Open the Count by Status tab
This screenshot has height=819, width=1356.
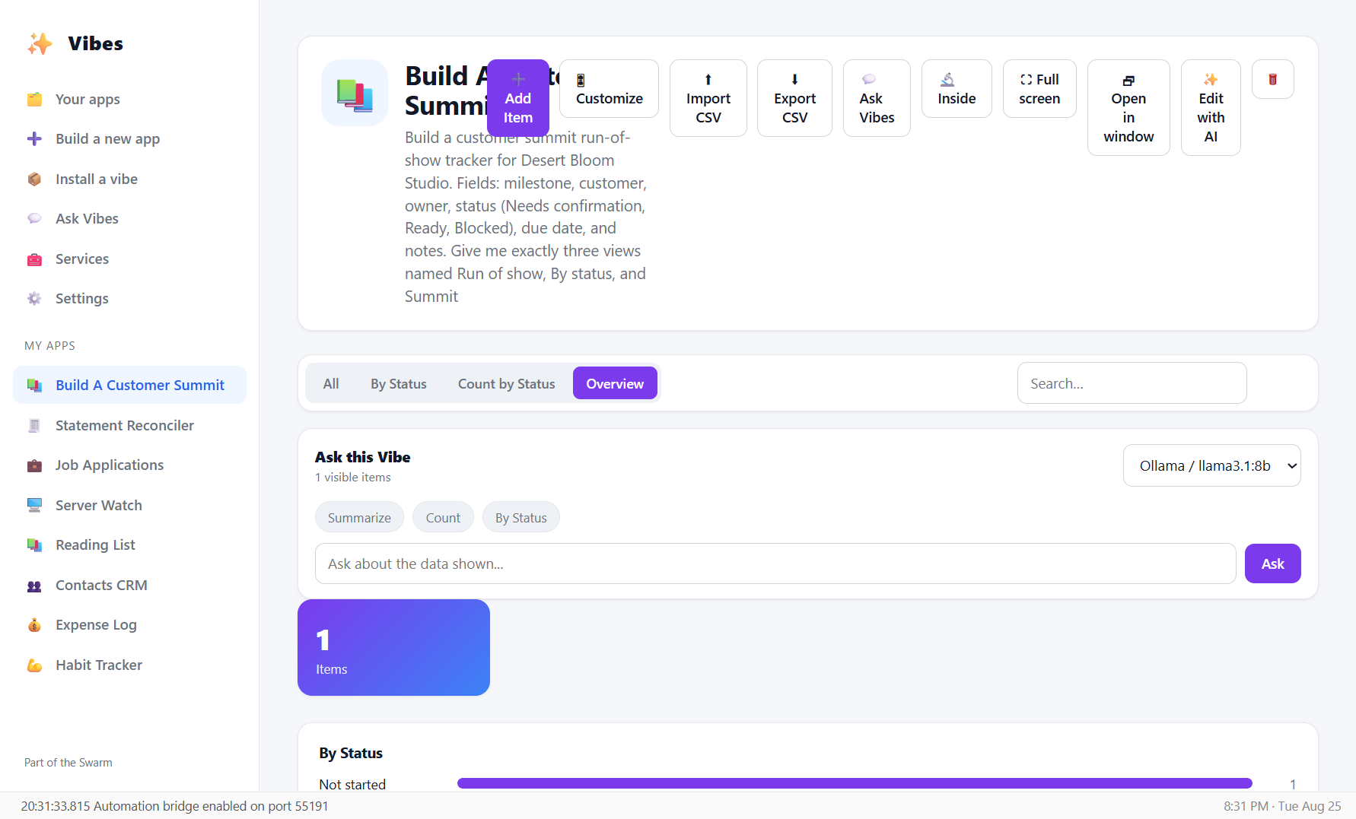click(x=506, y=384)
